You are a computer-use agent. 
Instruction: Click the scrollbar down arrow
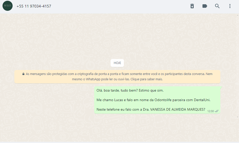pos(238,117)
